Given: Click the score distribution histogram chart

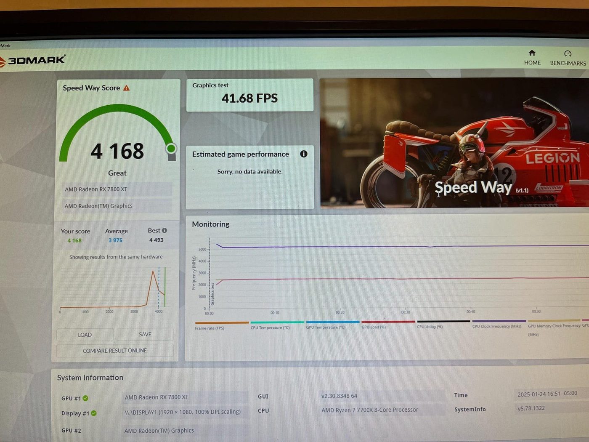Looking at the screenshot, I should (x=114, y=290).
